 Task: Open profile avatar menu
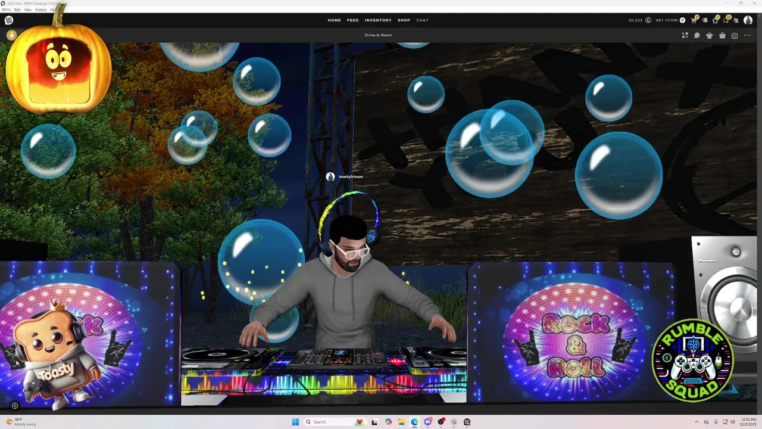coord(748,20)
